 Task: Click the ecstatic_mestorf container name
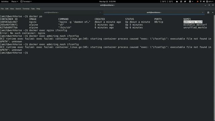coord(195,25)
